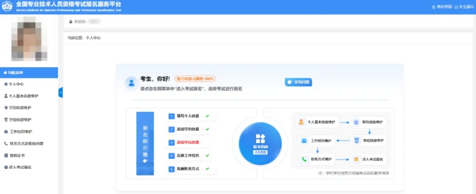Open 进入考试报名 in the left sidebar

[x=18, y=168]
